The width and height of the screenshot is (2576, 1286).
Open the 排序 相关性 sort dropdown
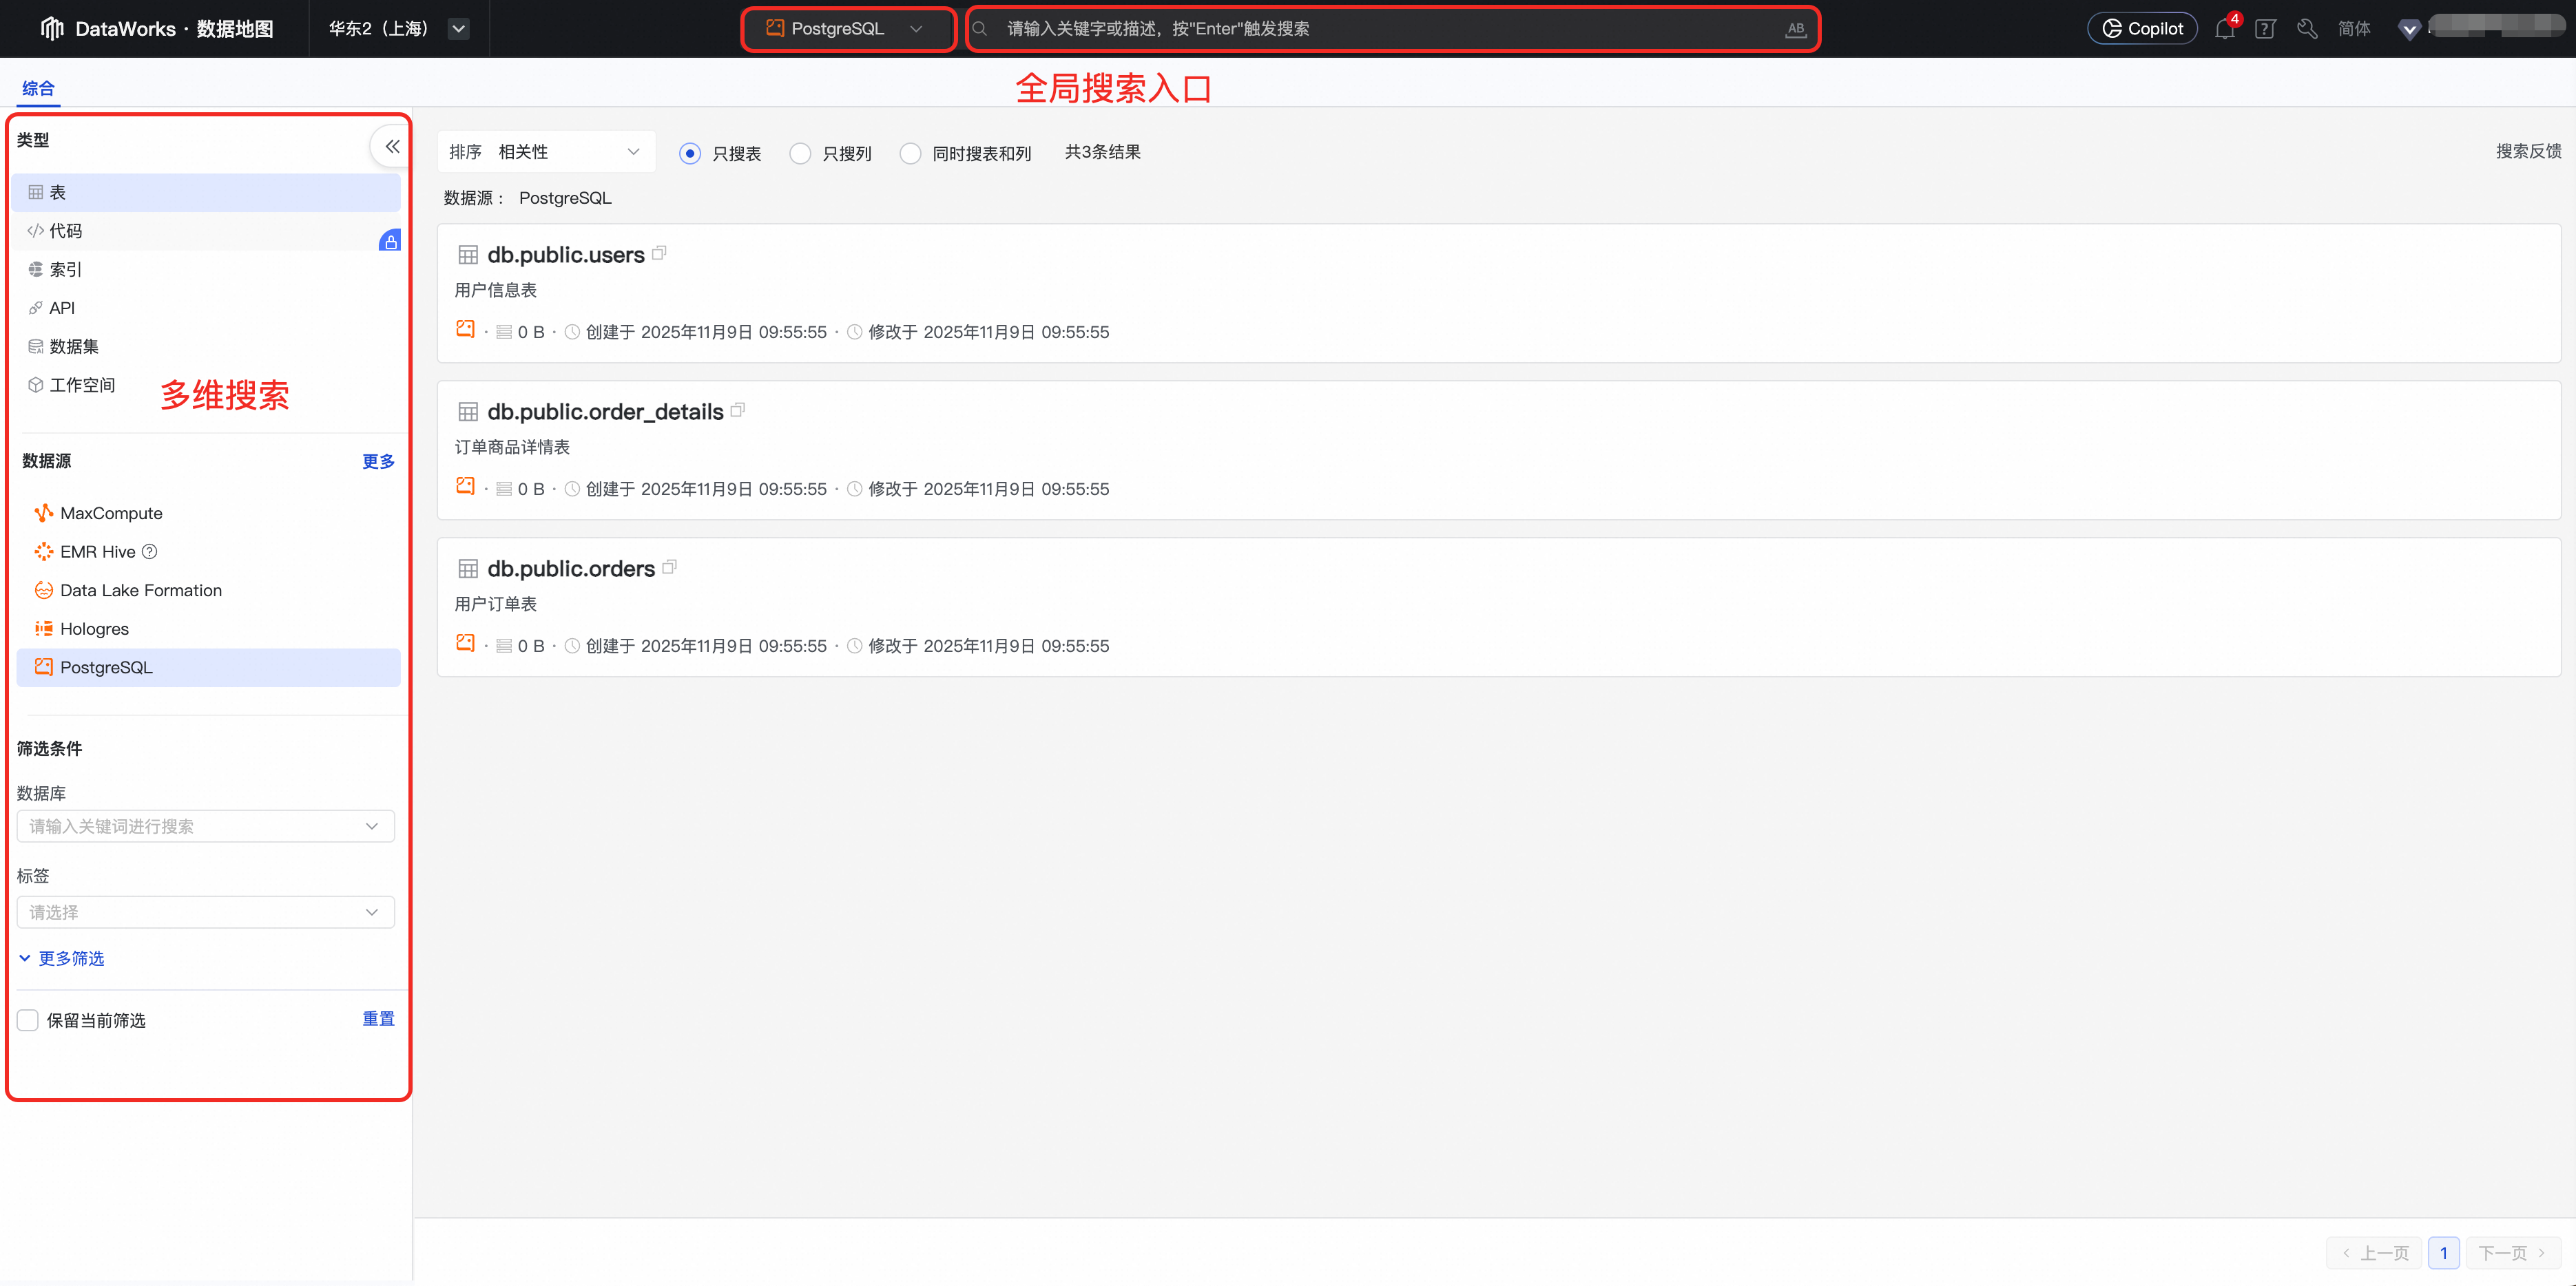(x=546, y=152)
